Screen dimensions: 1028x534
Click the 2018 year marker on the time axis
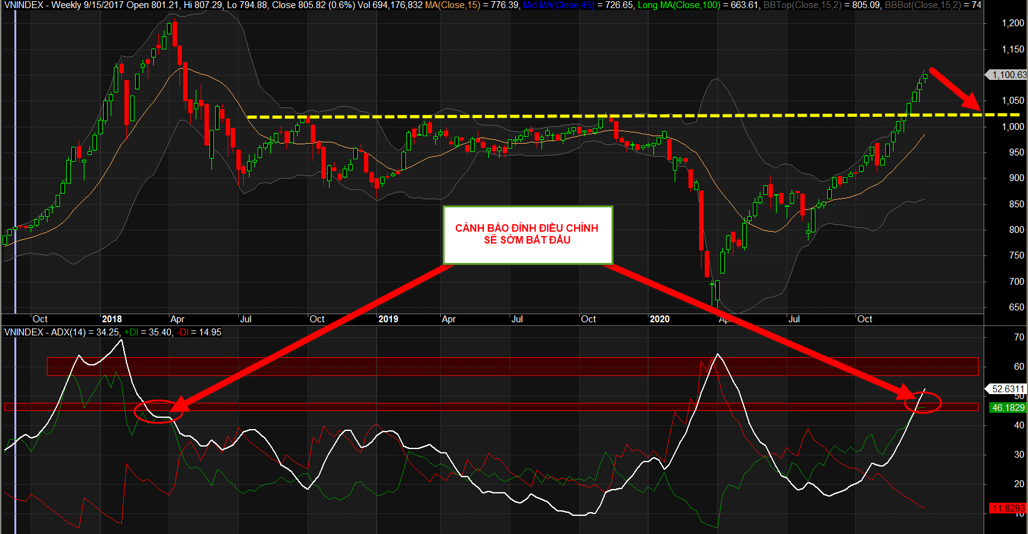pos(112,319)
